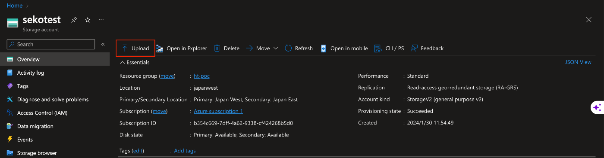This screenshot has width=604, height=158.
Task: Open the more options ellipsis beside sekotest
Action: (x=101, y=20)
